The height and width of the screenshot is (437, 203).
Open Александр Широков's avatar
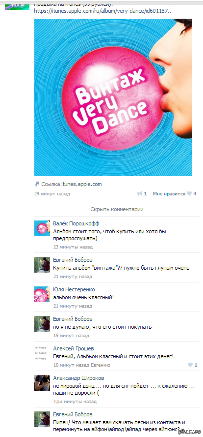42,383
